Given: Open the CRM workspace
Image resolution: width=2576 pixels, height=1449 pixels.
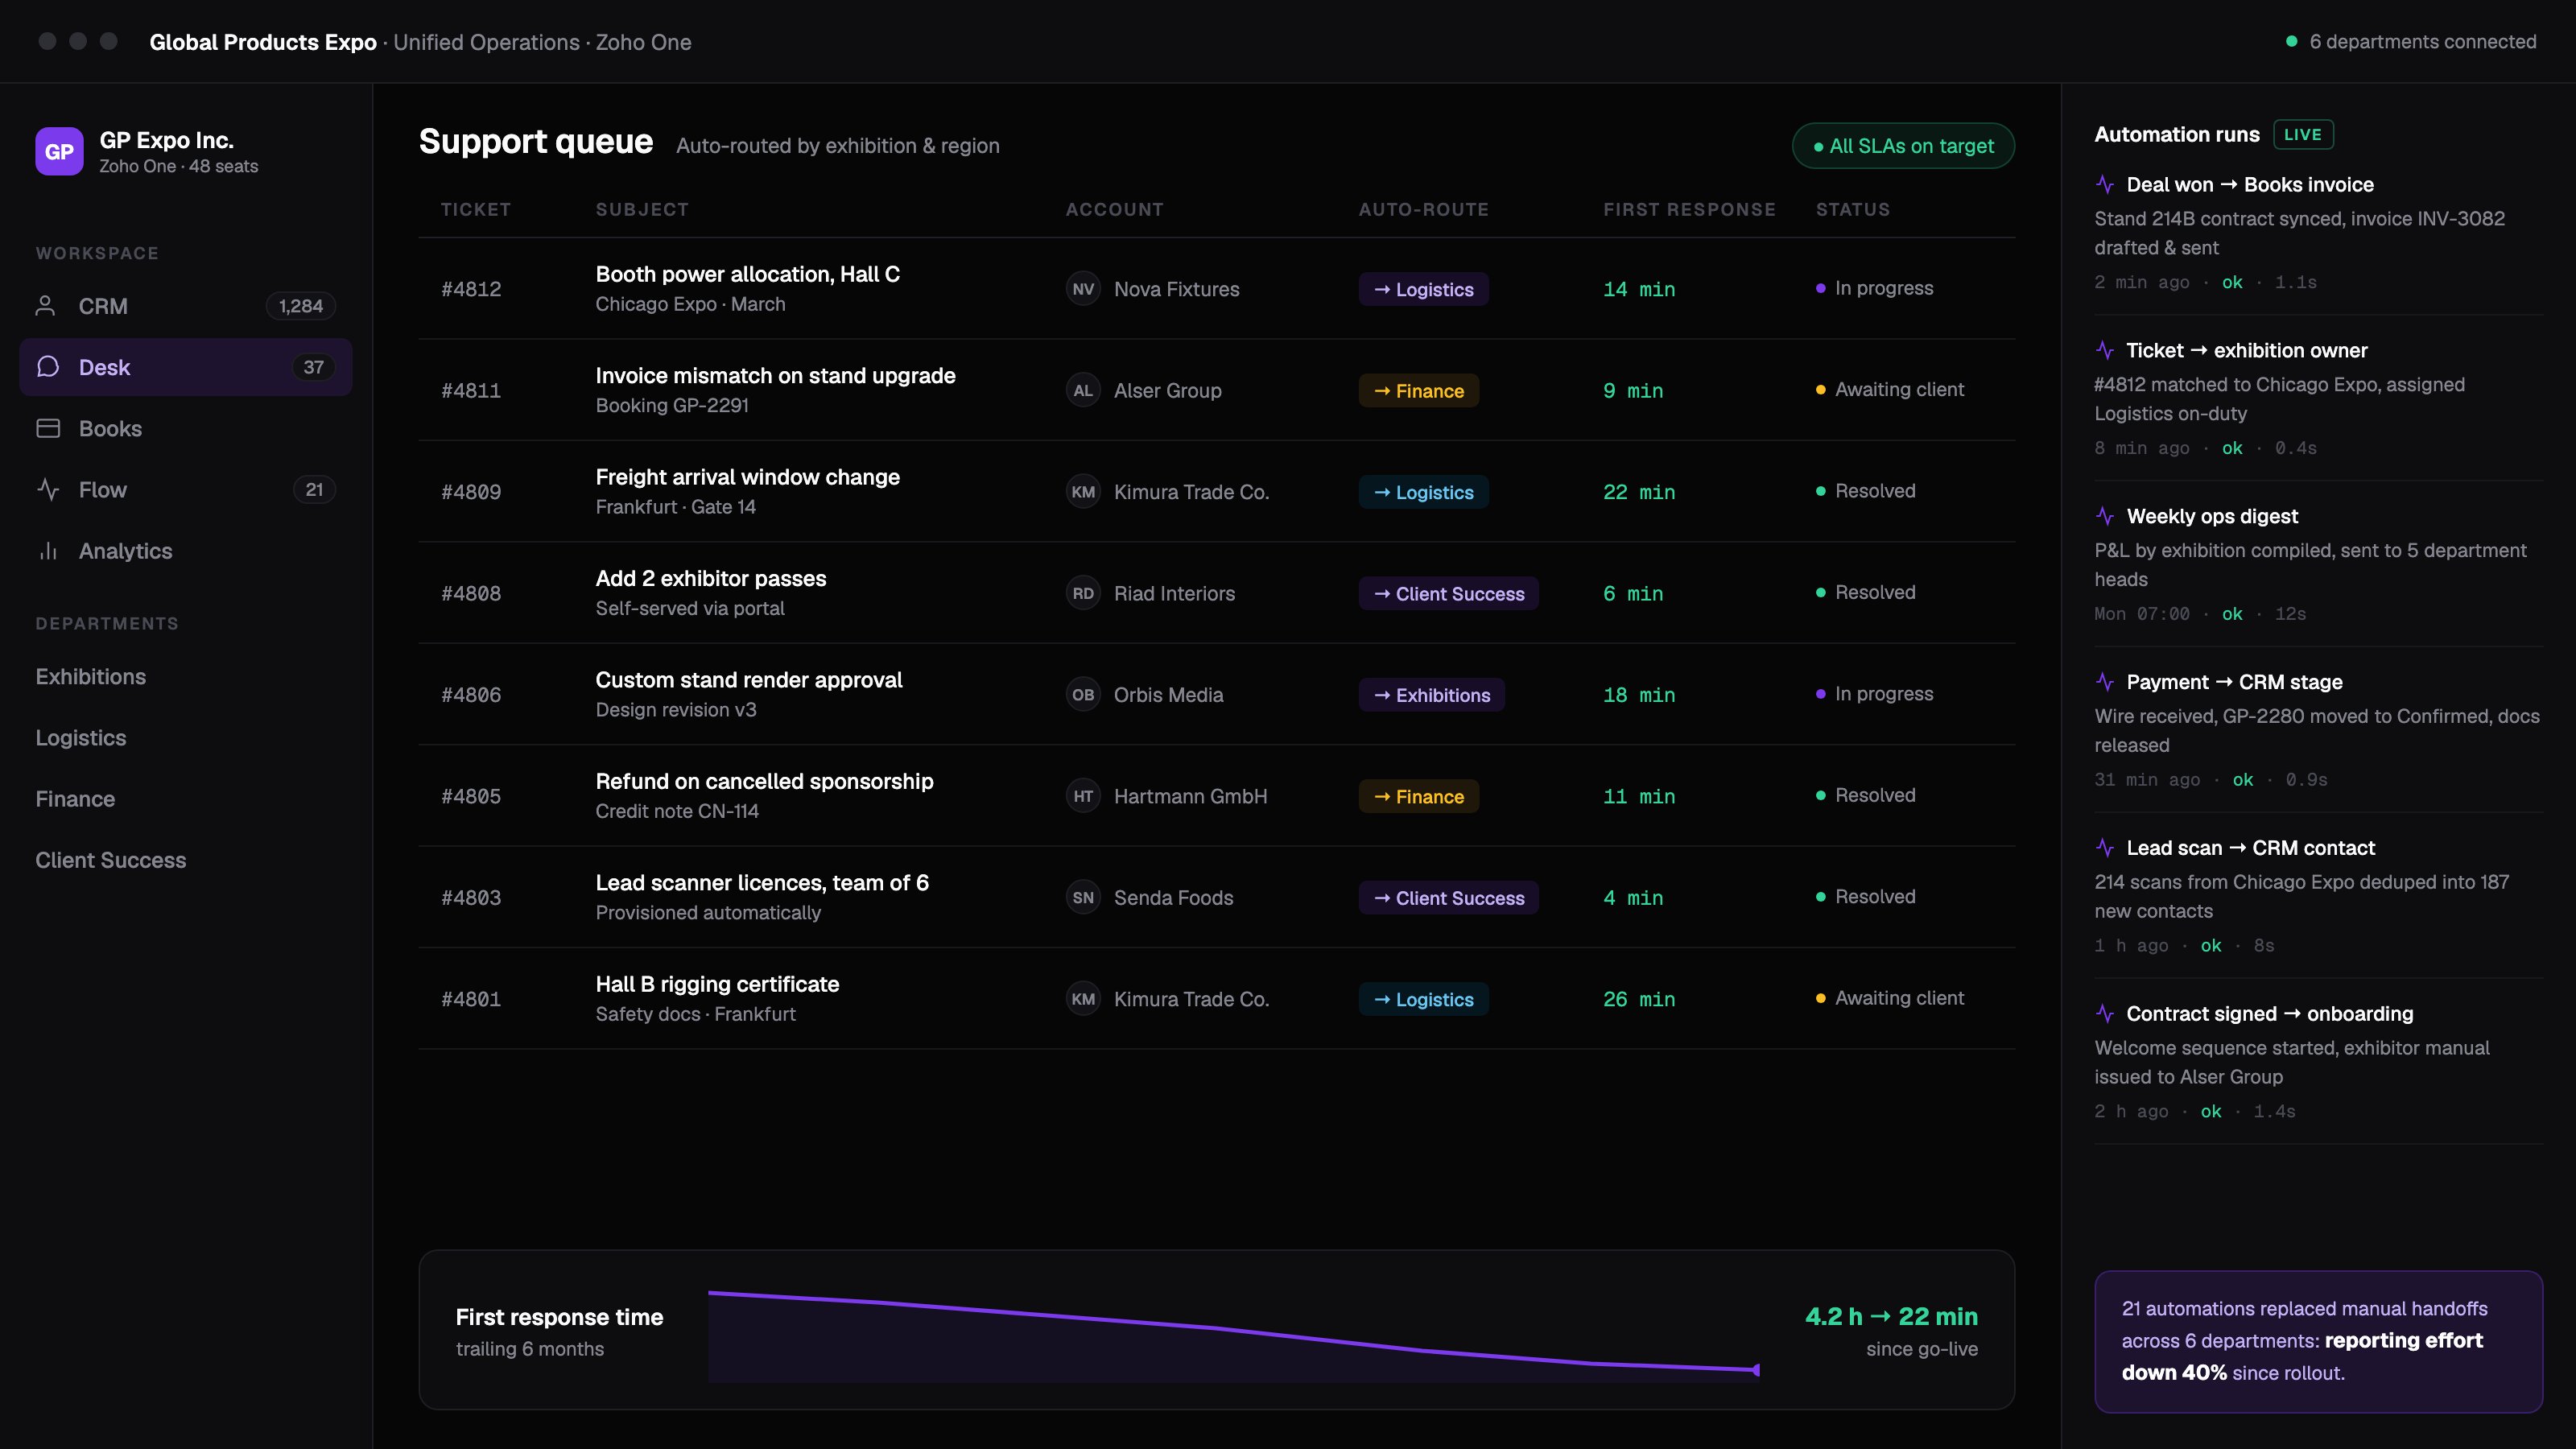Looking at the screenshot, I should (x=186, y=306).
